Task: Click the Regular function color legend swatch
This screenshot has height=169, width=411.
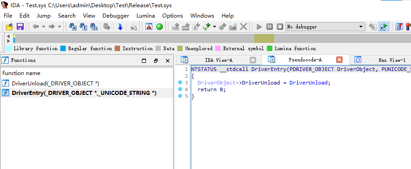Action: pos(63,48)
